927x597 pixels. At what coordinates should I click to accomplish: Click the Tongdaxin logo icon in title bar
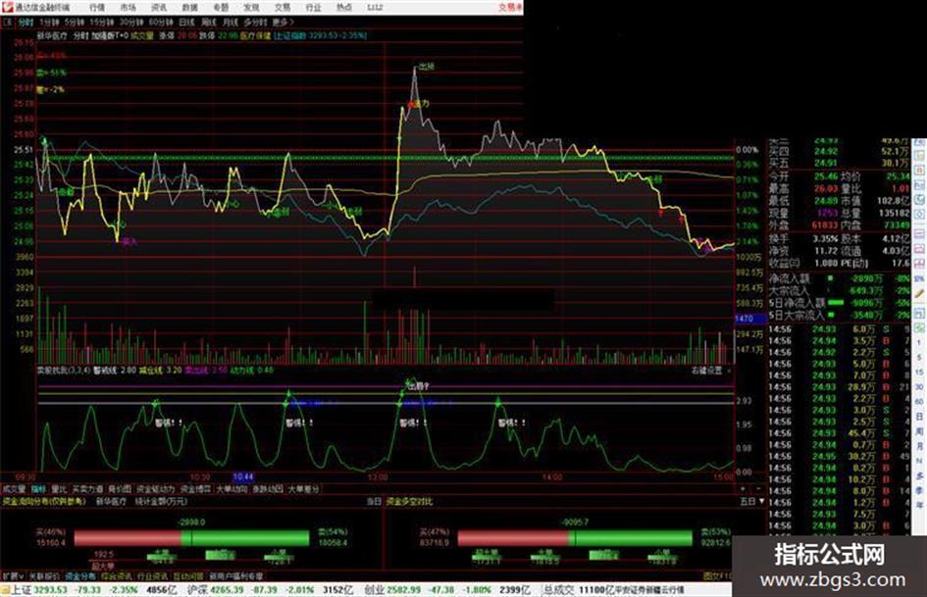tap(7, 7)
